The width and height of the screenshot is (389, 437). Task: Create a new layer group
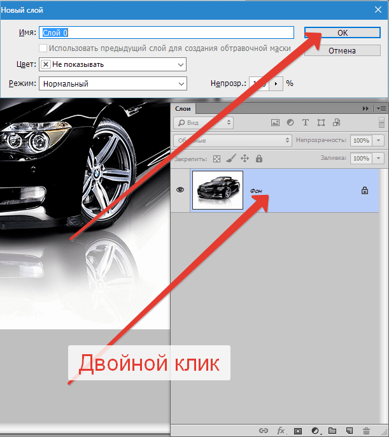point(332,431)
